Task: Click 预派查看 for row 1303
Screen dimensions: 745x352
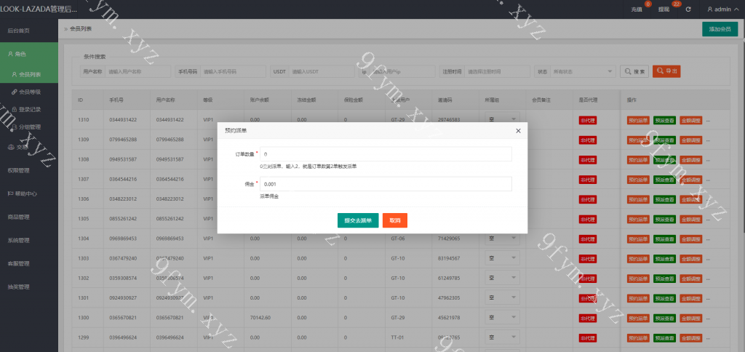Action: (x=664, y=259)
